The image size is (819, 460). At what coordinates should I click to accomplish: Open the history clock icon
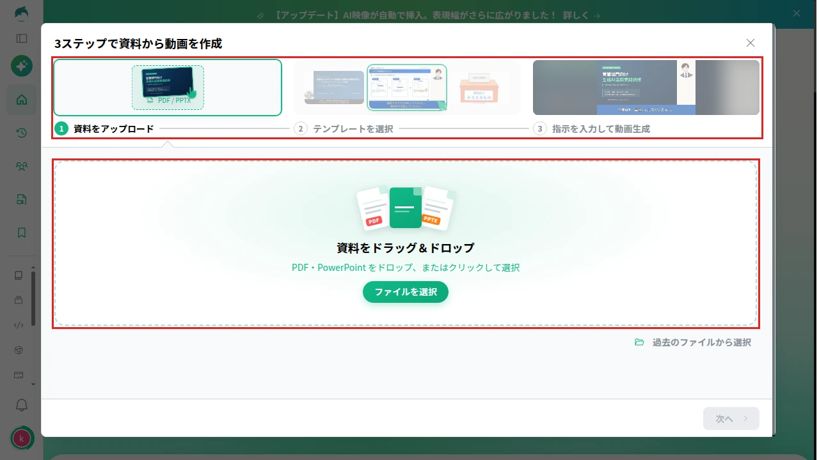[x=22, y=133]
